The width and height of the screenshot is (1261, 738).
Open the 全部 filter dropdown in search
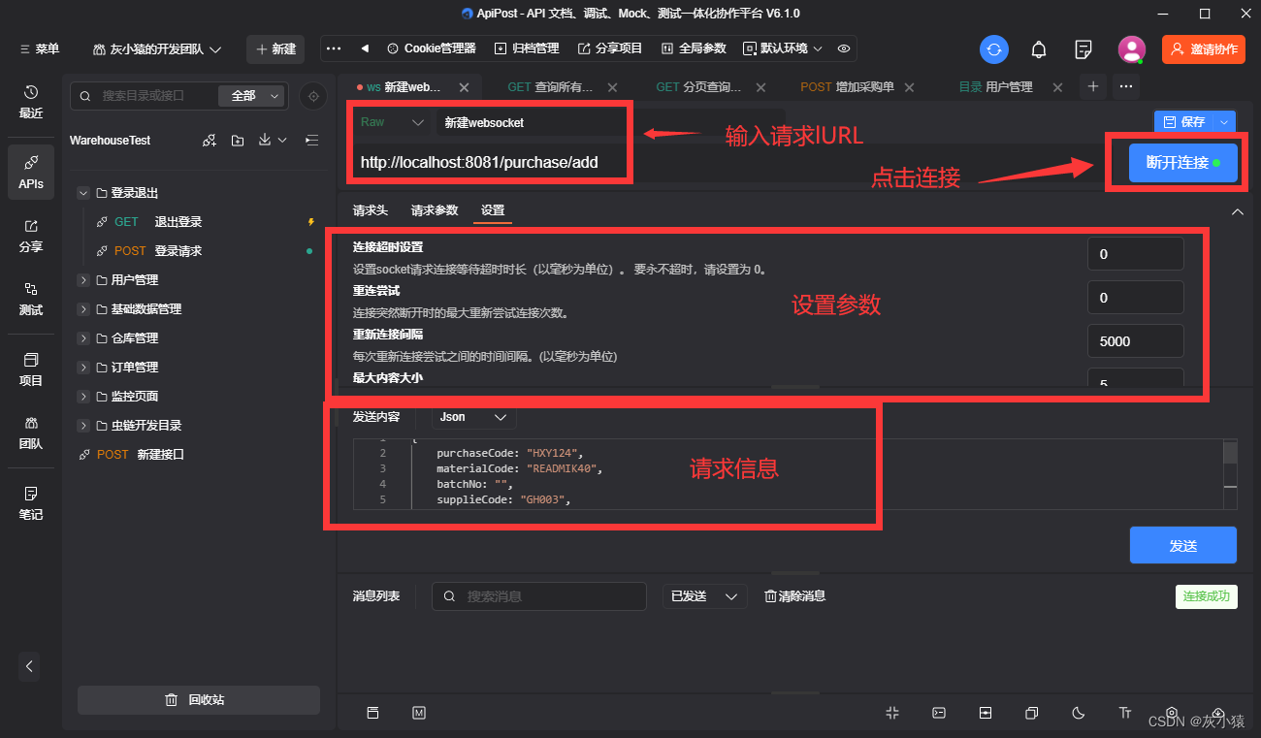252,96
